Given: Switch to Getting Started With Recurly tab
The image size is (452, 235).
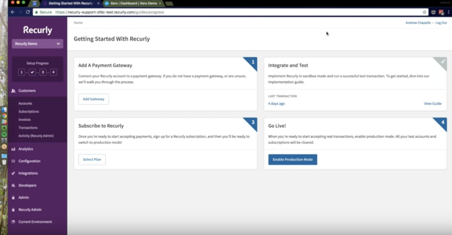Looking at the screenshot, I should point(71,4).
